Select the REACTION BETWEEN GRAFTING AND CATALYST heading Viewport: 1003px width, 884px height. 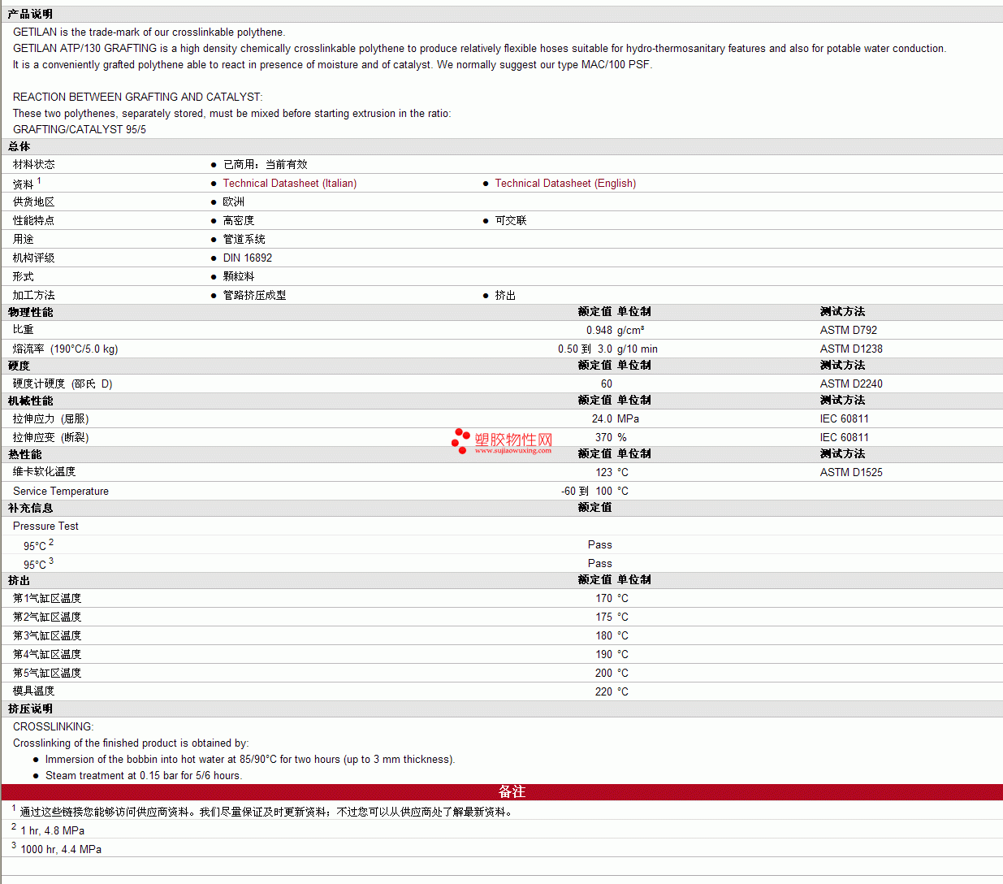(138, 97)
